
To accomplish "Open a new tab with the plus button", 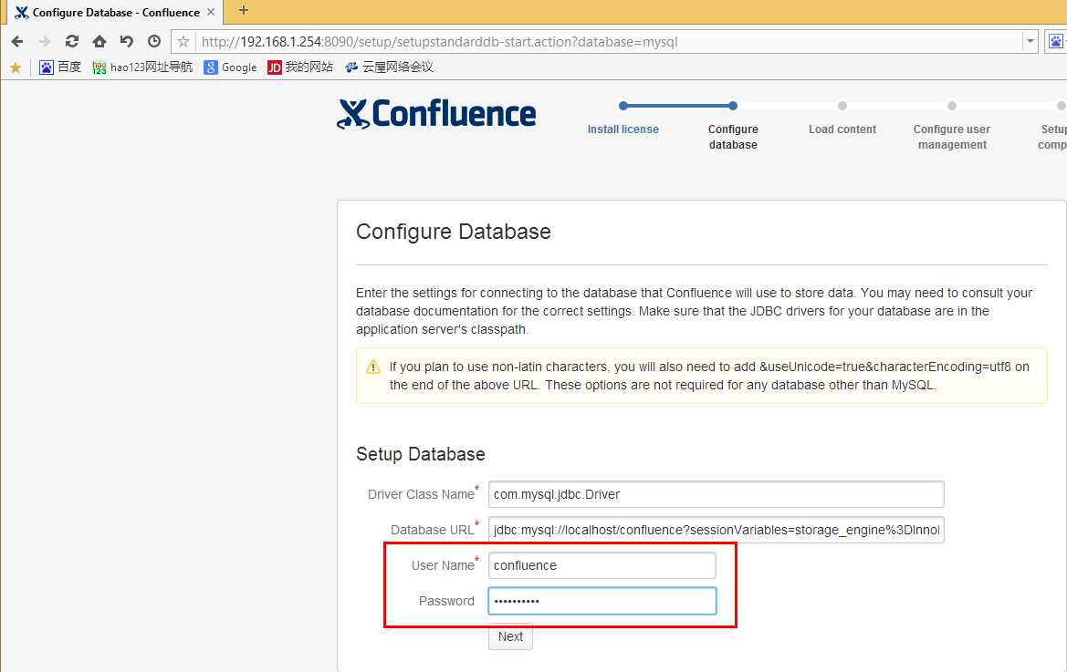I will [244, 10].
